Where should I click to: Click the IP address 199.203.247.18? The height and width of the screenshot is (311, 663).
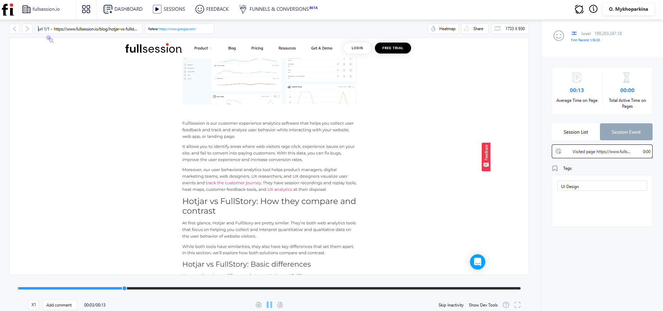[x=608, y=34]
